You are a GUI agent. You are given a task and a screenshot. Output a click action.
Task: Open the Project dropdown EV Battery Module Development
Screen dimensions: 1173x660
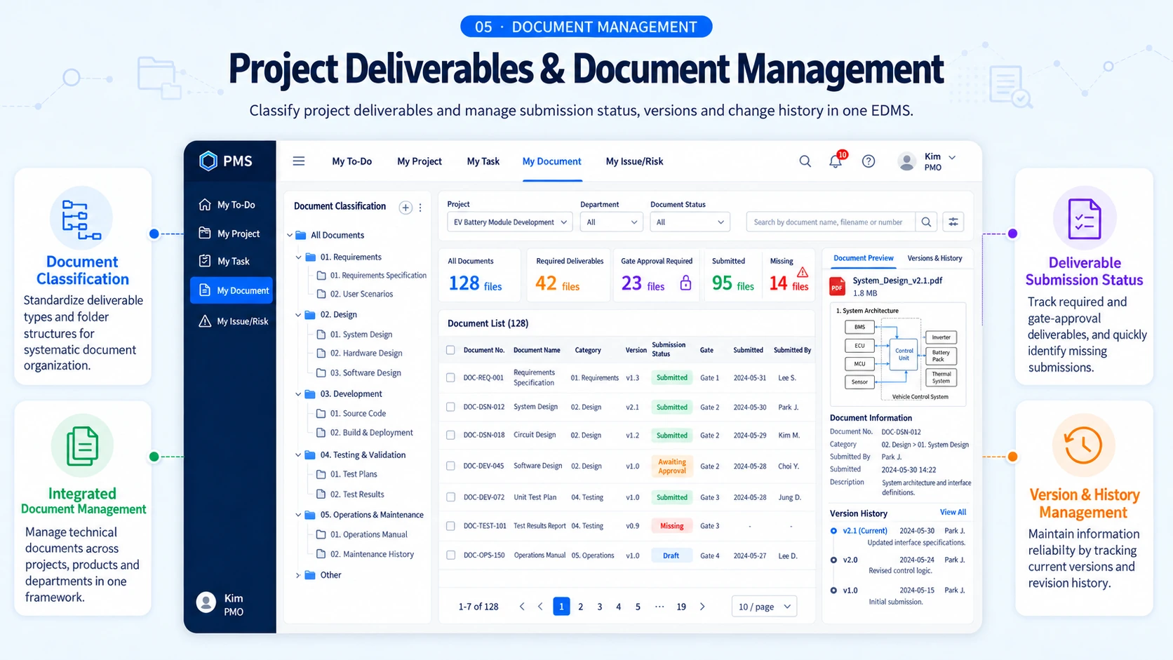point(510,222)
